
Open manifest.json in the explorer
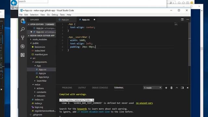tap(41, 55)
